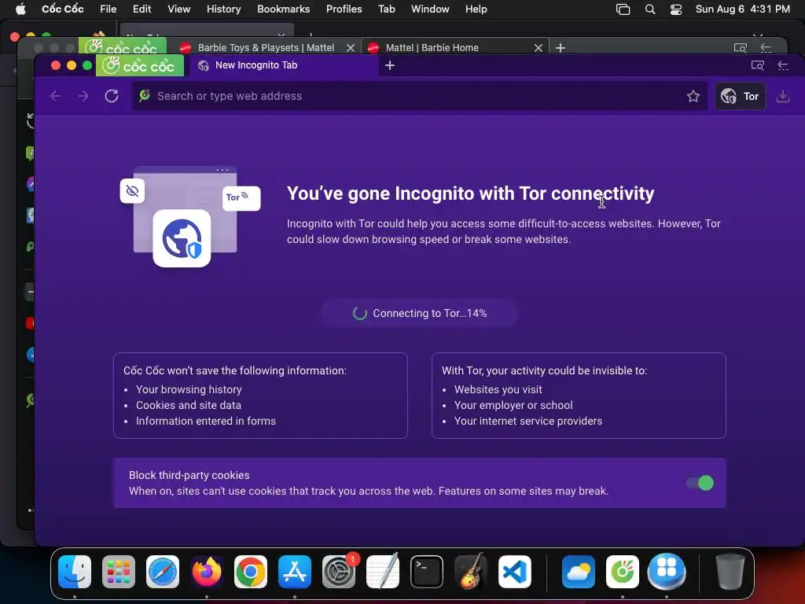
Task: Click 'Cookies and site data' list item
Action: tap(189, 405)
